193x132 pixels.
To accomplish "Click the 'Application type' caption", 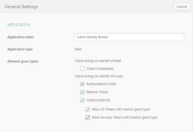I will point(20,49).
